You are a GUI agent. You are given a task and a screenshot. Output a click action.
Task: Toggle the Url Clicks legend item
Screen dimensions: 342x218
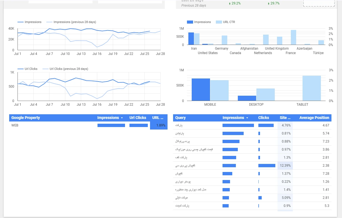pyautogui.click(x=28, y=69)
